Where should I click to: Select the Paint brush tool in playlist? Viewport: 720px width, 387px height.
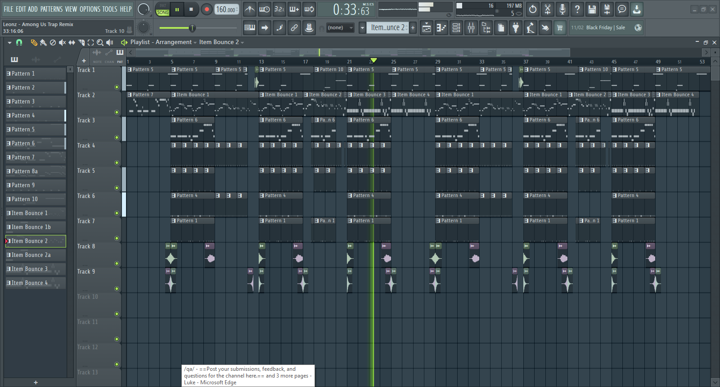pyautogui.click(x=43, y=42)
